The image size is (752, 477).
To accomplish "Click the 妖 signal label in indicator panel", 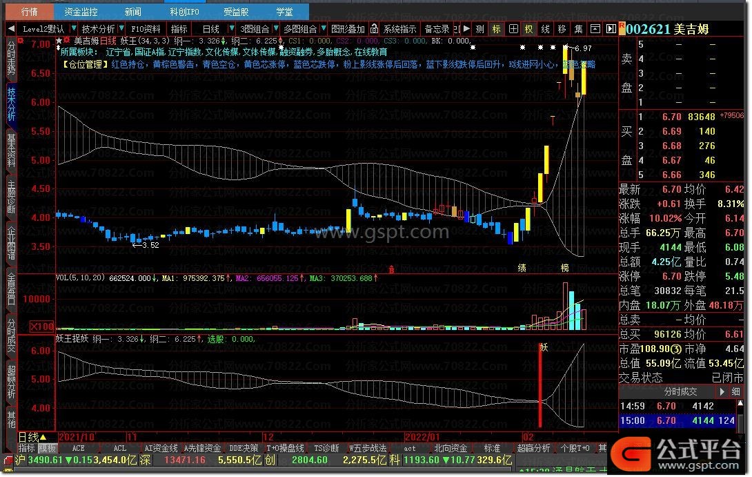I will point(544,347).
